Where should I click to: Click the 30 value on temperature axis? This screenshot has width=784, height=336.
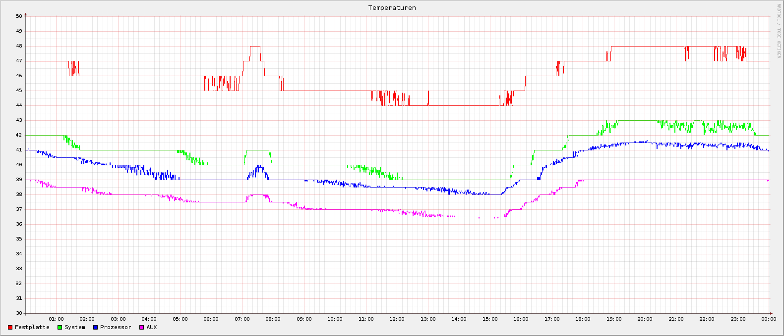click(19, 313)
